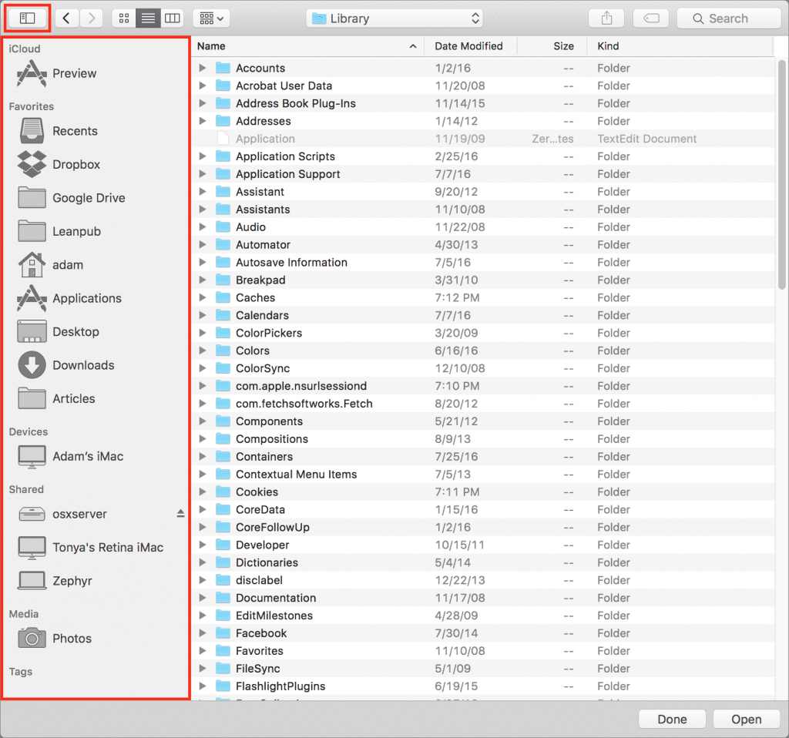Image resolution: width=789 pixels, height=738 pixels.
Task: Switch to icon view
Action: click(x=124, y=18)
